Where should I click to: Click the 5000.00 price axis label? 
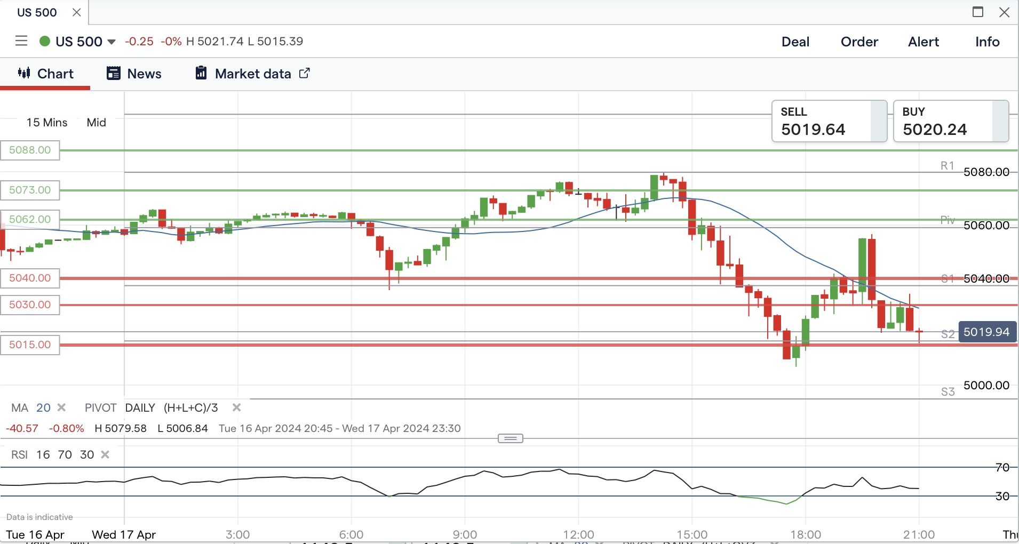986,385
